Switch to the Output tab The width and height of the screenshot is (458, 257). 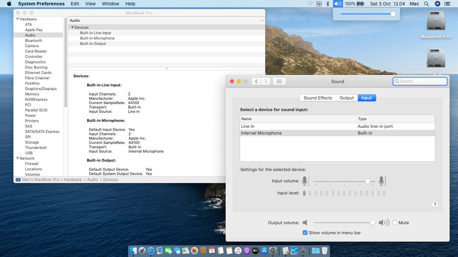346,98
